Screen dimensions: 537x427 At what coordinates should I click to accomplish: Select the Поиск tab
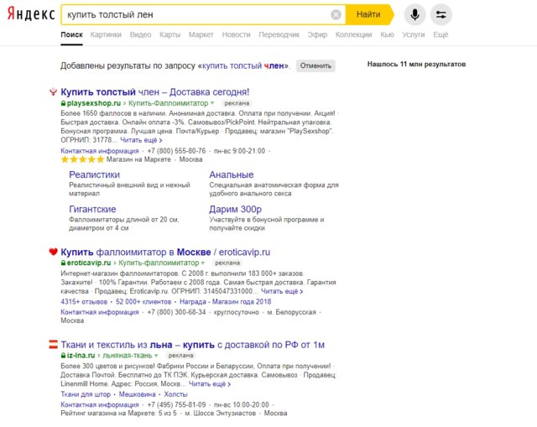click(71, 34)
